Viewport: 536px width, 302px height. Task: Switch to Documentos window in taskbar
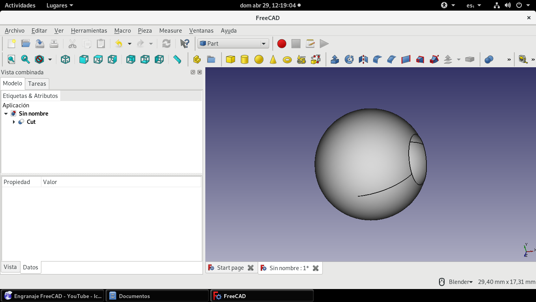coord(157,296)
